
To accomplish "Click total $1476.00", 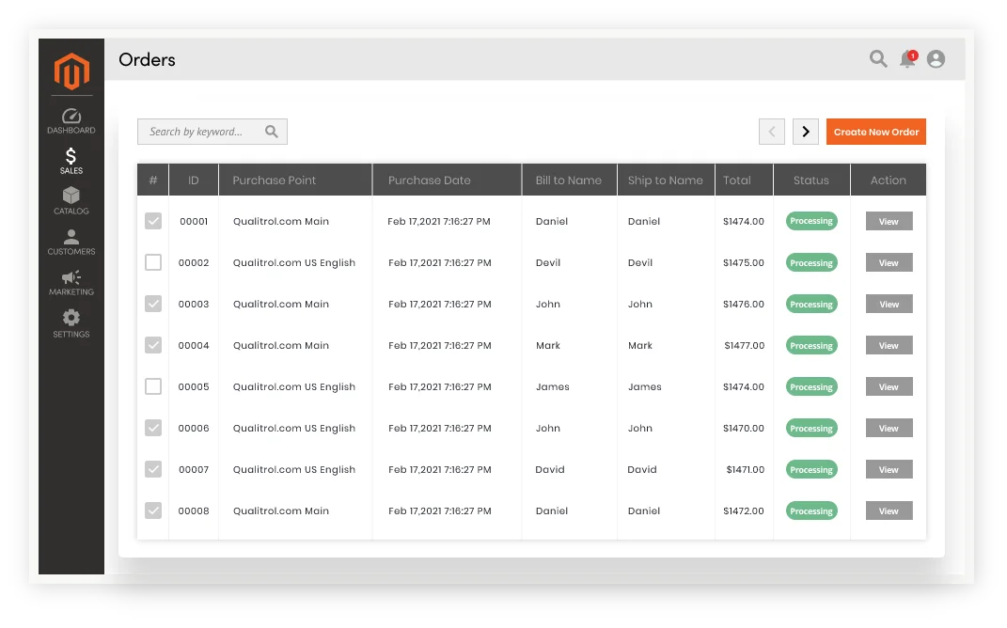I will 744,305.
